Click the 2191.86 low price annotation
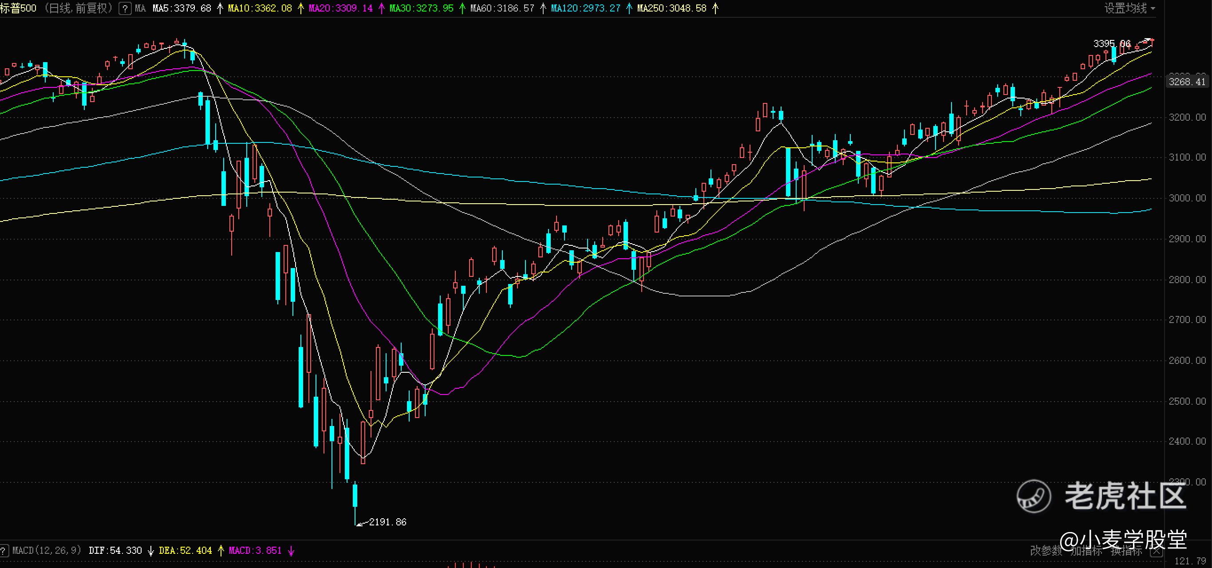Viewport: 1212px width, 568px height. pyautogui.click(x=387, y=522)
